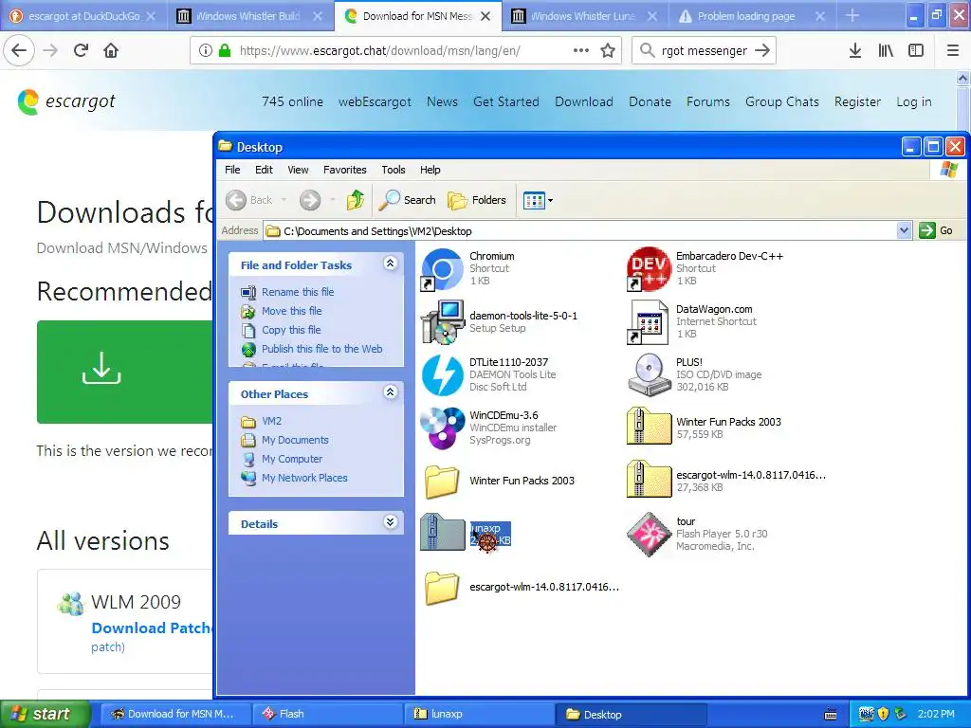Open the Address bar dropdown arrow

click(x=904, y=231)
